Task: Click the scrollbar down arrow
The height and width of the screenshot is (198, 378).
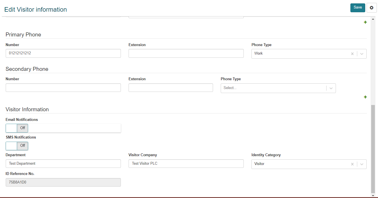Action: coord(373,195)
